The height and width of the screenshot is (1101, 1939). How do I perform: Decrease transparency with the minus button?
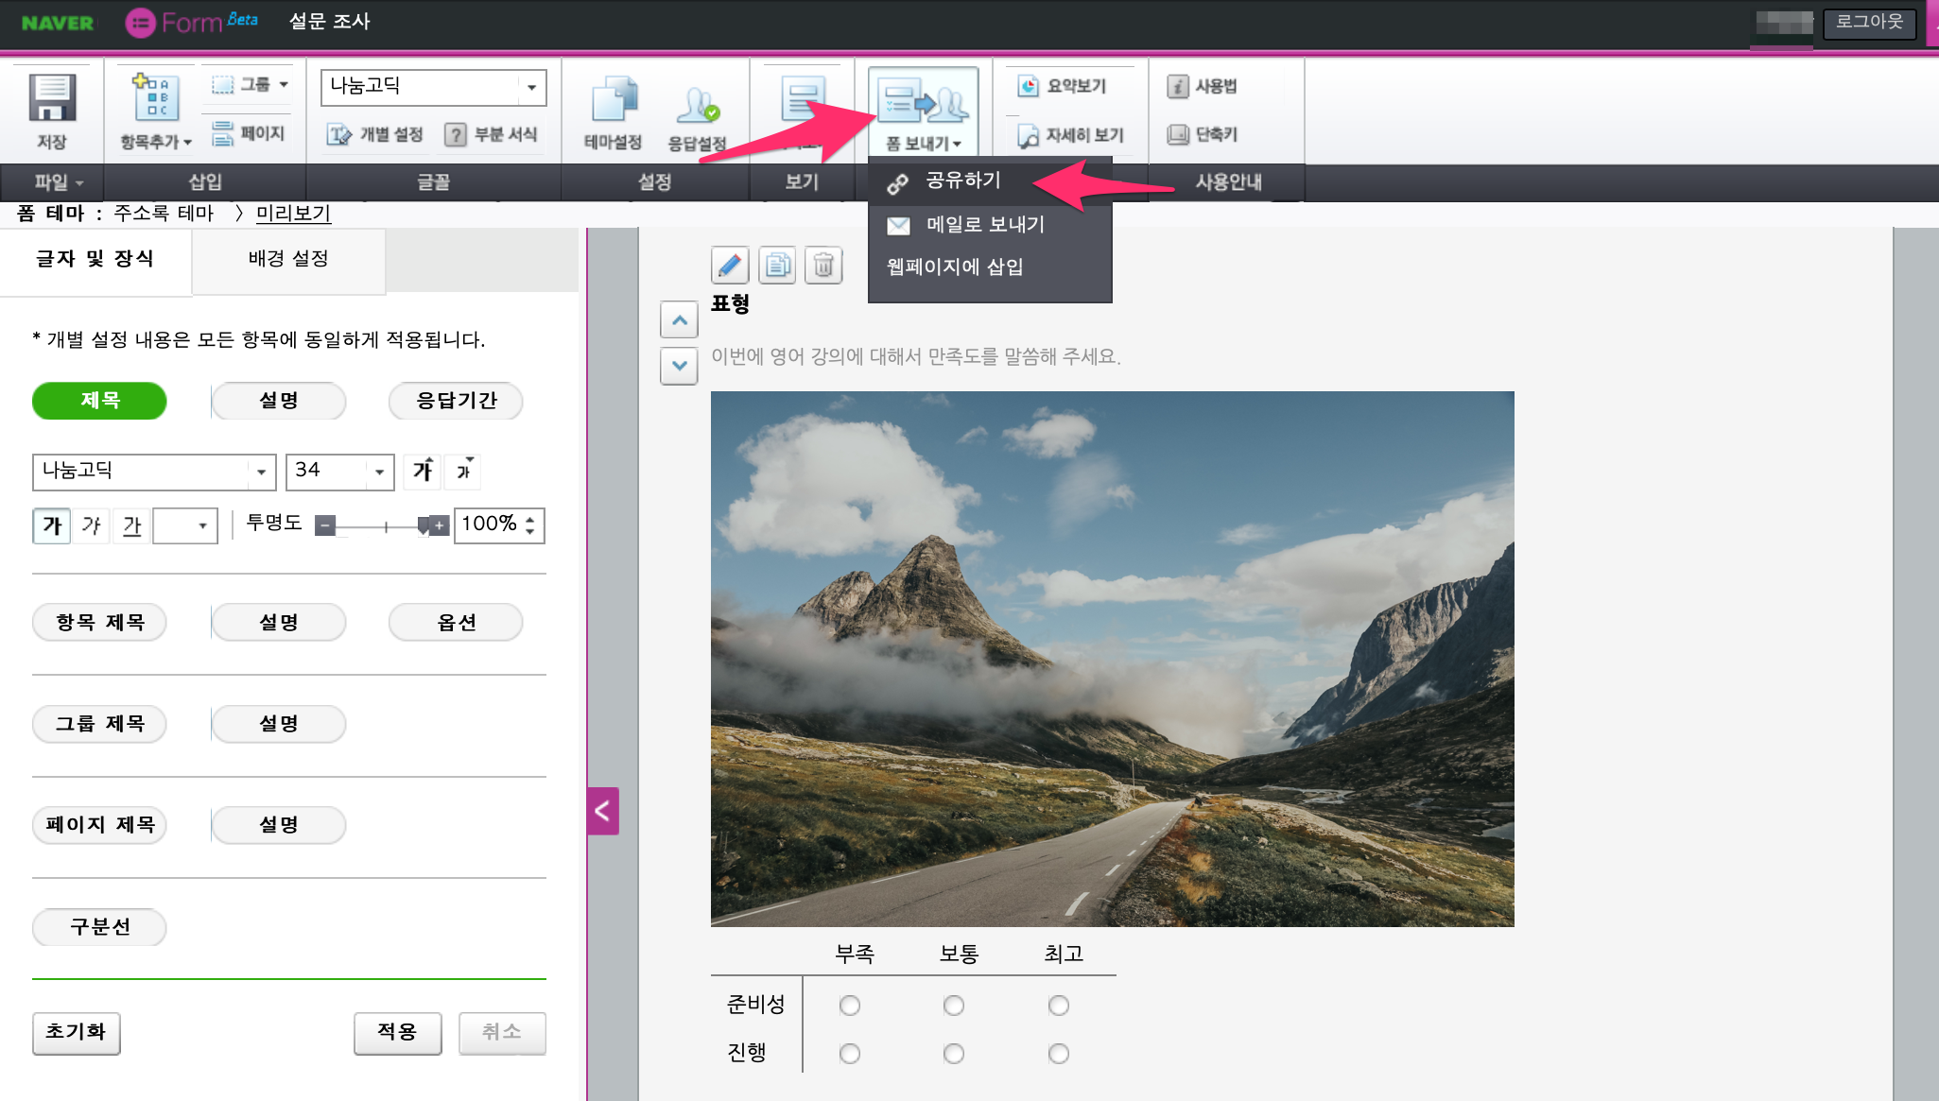click(x=325, y=525)
